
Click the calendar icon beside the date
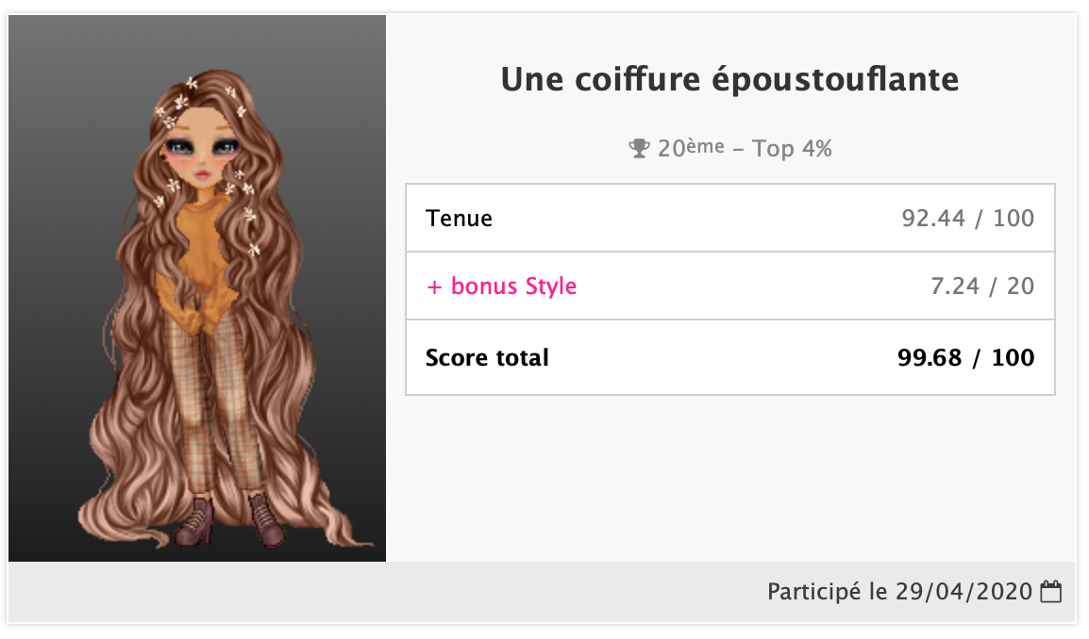coord(1050,593)
